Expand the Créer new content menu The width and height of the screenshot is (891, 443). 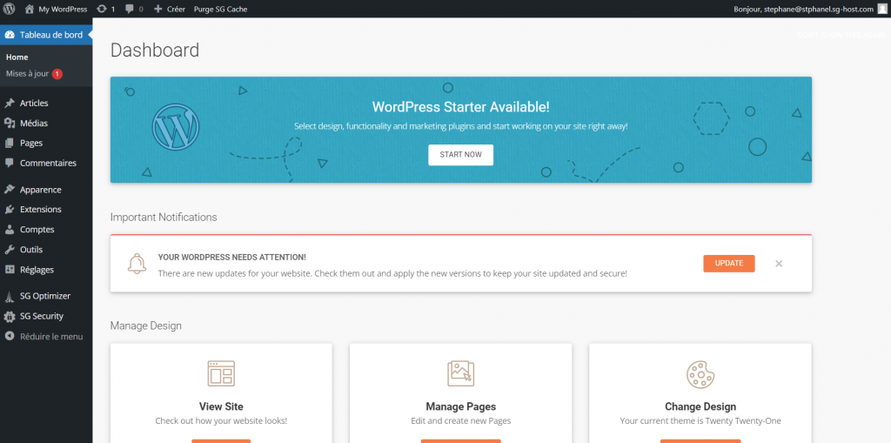pos(169,9)
